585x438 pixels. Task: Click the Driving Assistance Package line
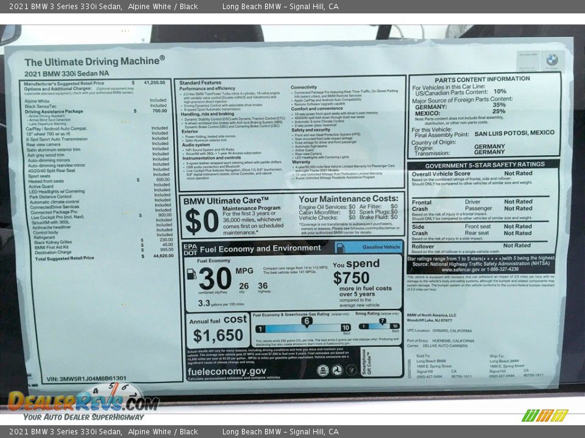[54, 111]
